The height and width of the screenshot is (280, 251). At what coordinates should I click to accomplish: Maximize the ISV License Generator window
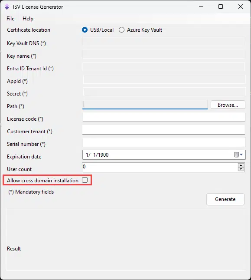click(221, 7)
